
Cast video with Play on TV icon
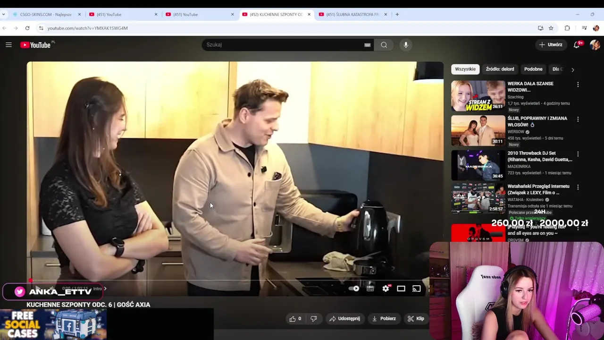tap(416, 289)
